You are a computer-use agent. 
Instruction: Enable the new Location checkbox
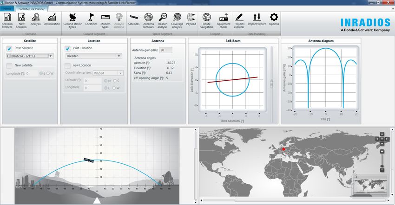point(67,66)
